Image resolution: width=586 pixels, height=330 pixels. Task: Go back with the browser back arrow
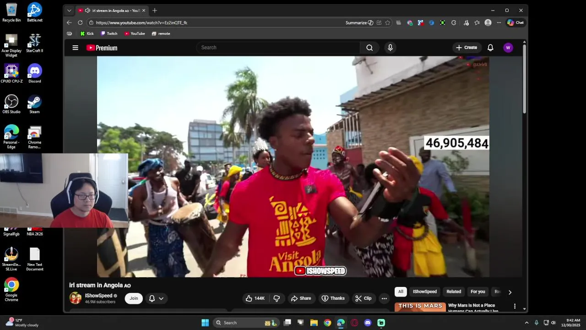pyautogui.click(x=69, y=22)
